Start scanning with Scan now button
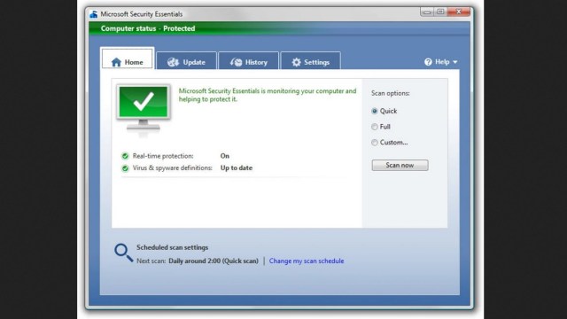The image size is (567, 319). pyautogui.click(x=400, y=166)
